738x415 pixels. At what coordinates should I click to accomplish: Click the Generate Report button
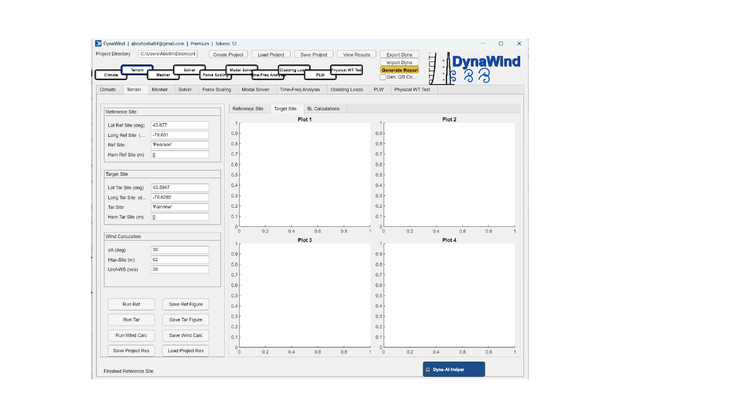[x=399, y=70]
